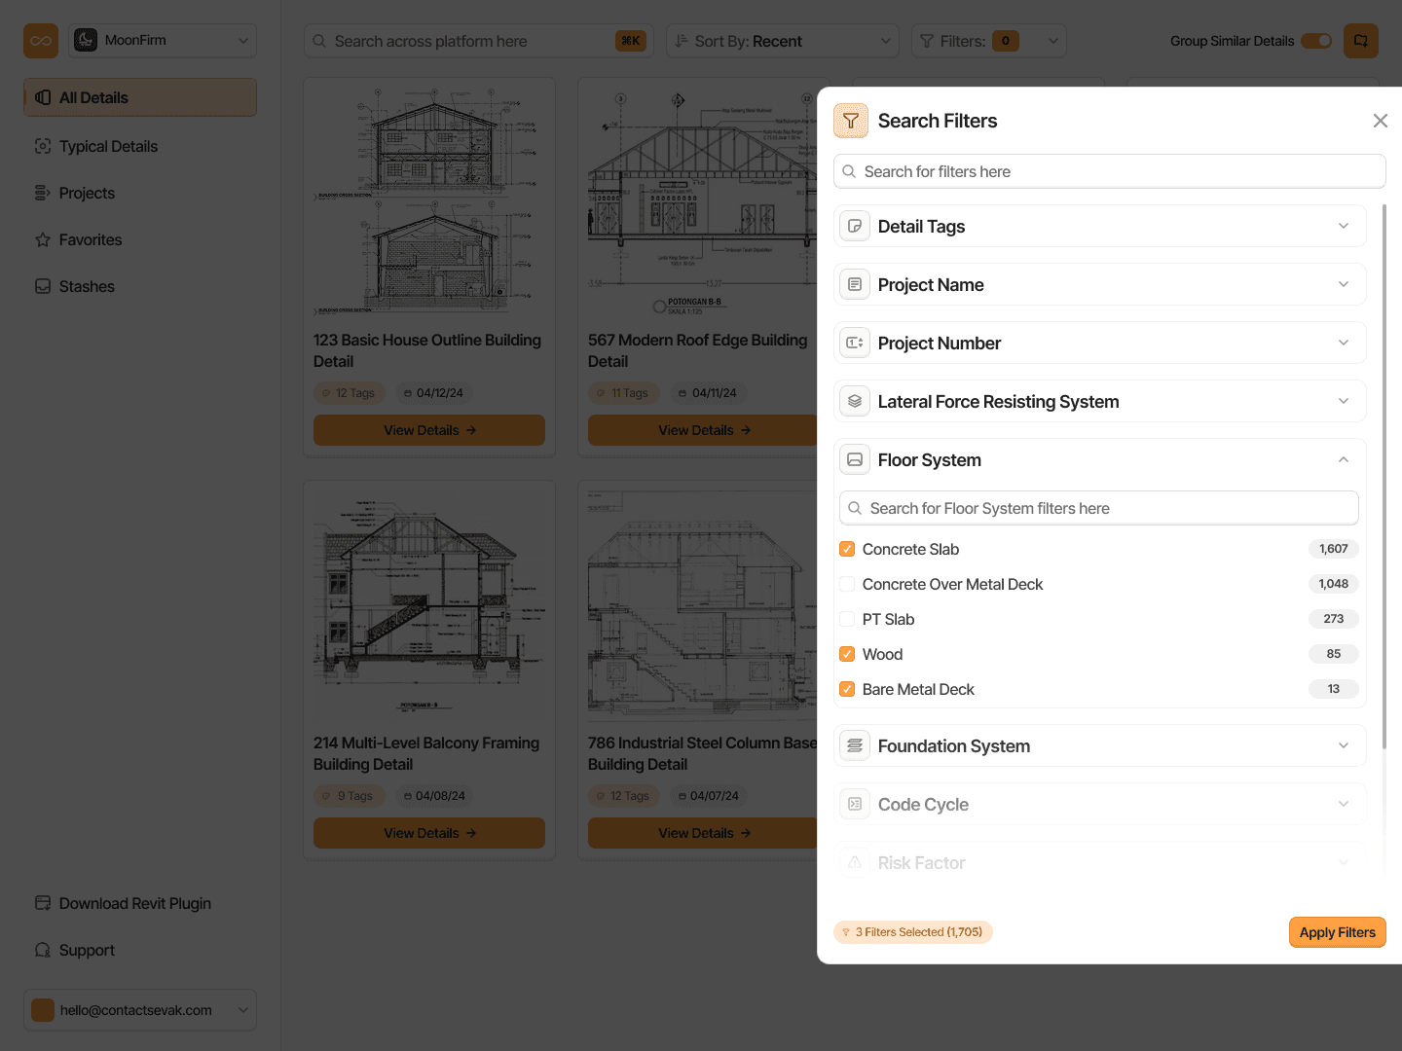View Details for 786 Industrial Steel Column

703,833
